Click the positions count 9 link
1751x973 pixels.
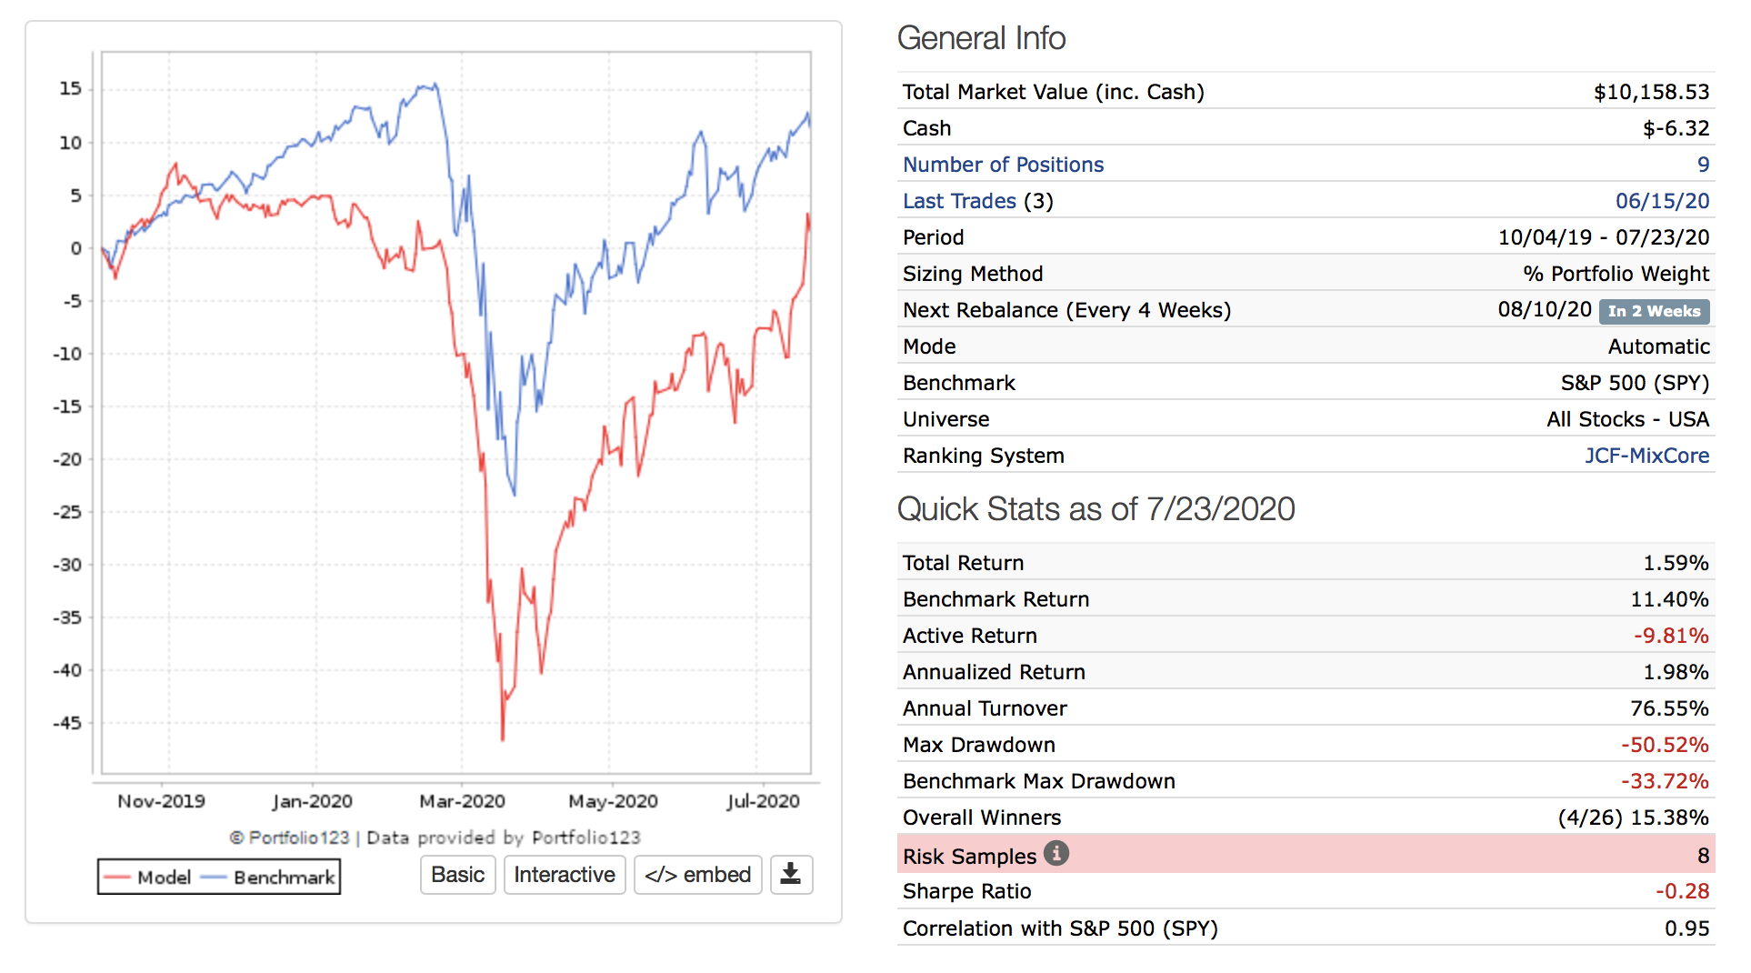(x=1703, y=165)
